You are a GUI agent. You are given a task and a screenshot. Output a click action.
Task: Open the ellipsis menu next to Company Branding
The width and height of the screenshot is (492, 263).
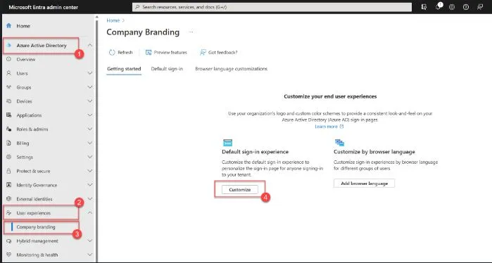(x=191, y=32)
